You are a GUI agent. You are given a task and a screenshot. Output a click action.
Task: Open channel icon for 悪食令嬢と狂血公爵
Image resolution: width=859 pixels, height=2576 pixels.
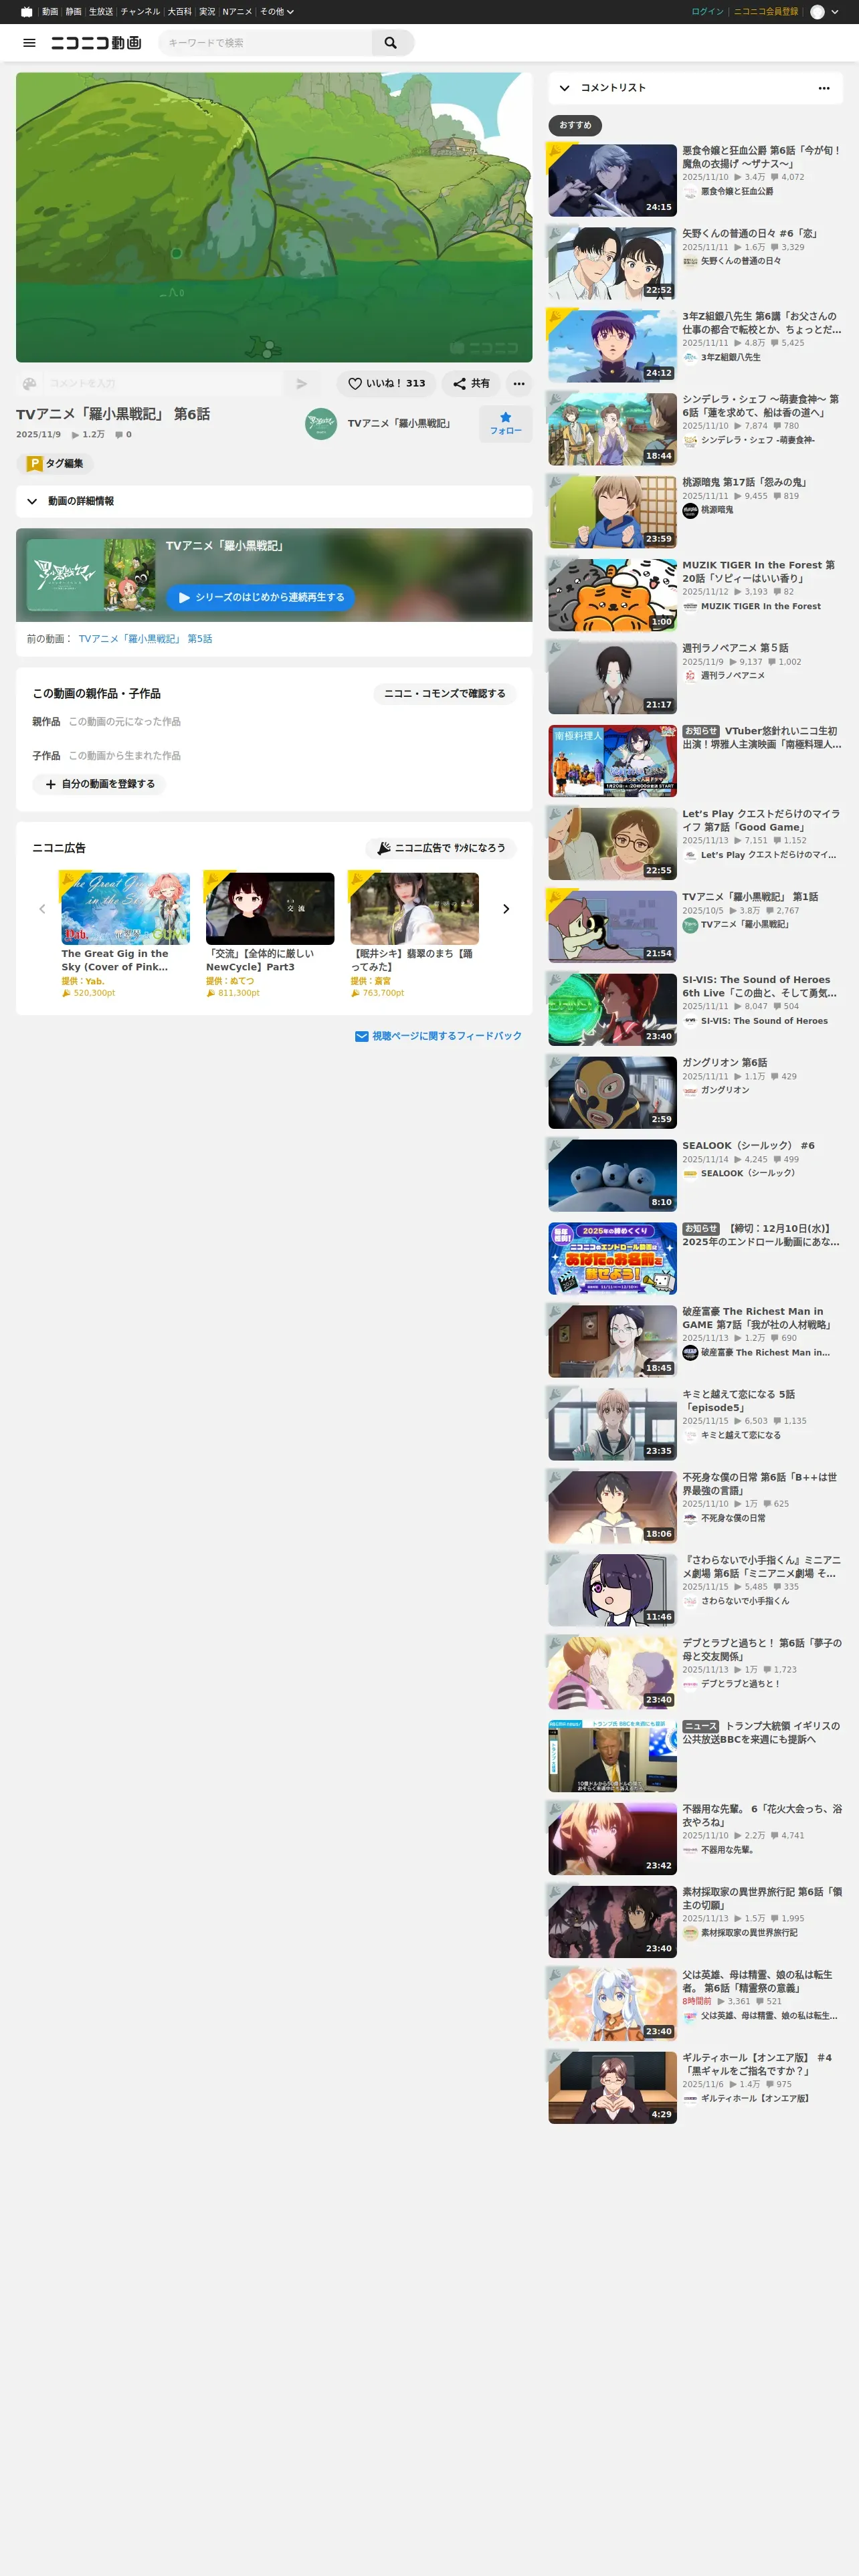tap(690, 191)
